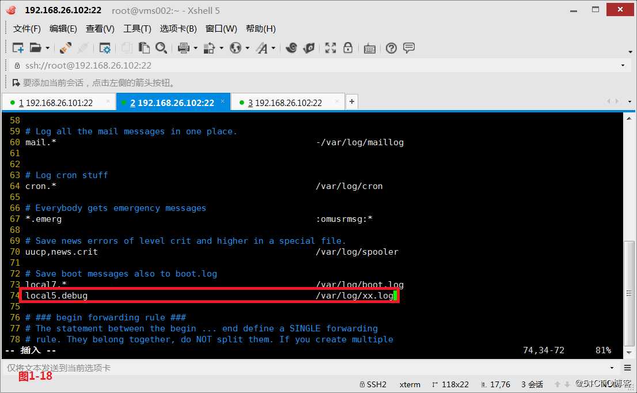
Task: Click line 60 mail.* entry in terminal
Action: tap(41, 142)
